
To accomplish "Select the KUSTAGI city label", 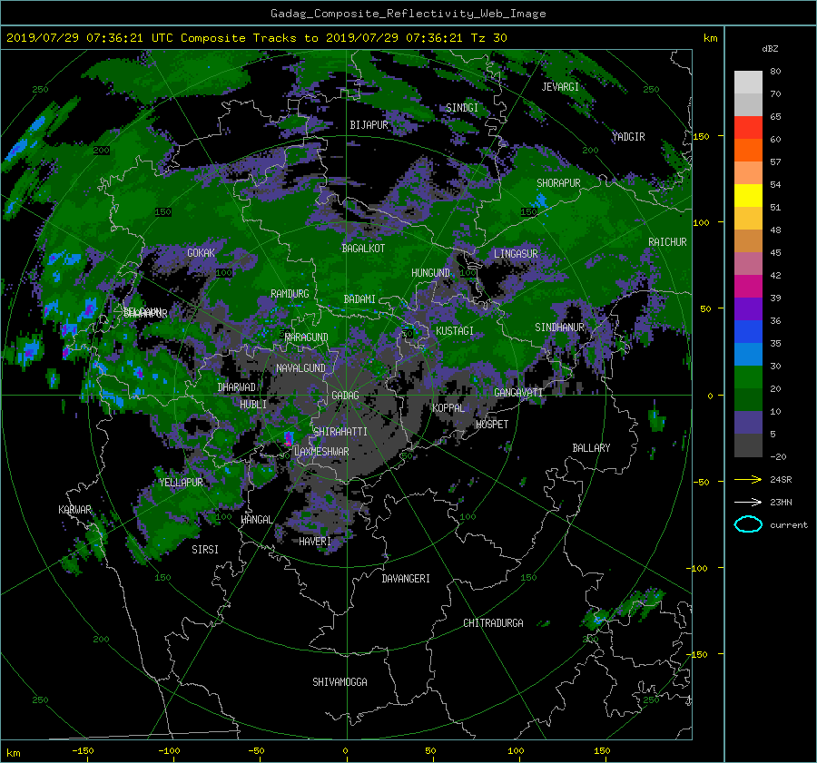I will pos(455,331).
